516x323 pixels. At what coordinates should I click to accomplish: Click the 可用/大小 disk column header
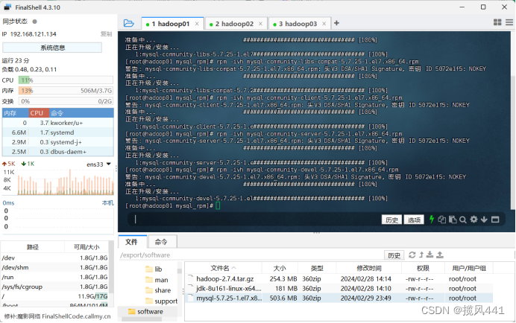coord(86,247)
